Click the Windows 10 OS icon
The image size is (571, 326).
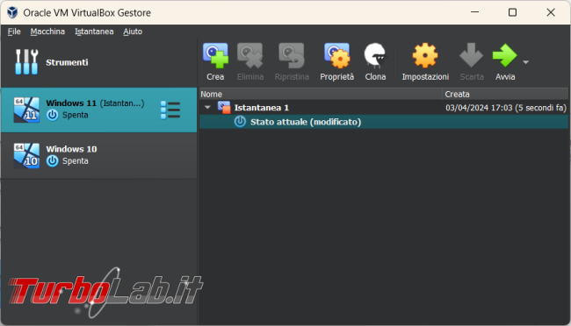(26, 155)
